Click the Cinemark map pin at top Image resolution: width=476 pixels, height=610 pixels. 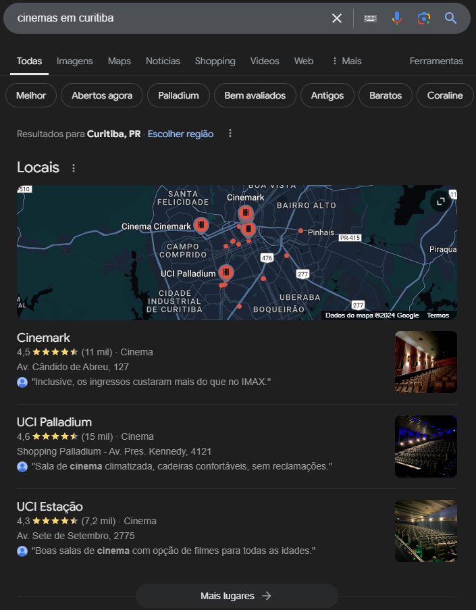coord(246,213)
